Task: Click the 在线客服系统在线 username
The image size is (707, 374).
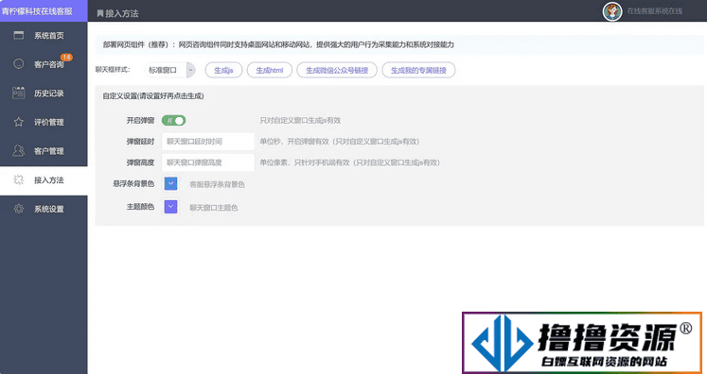Action: [654, 11]
